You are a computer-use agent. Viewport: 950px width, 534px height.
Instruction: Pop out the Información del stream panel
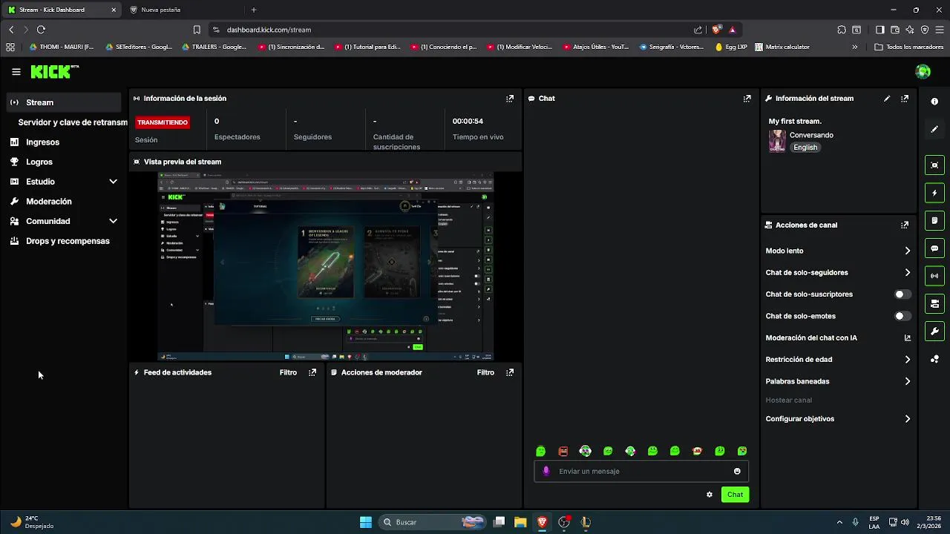(x=905, y=98)
